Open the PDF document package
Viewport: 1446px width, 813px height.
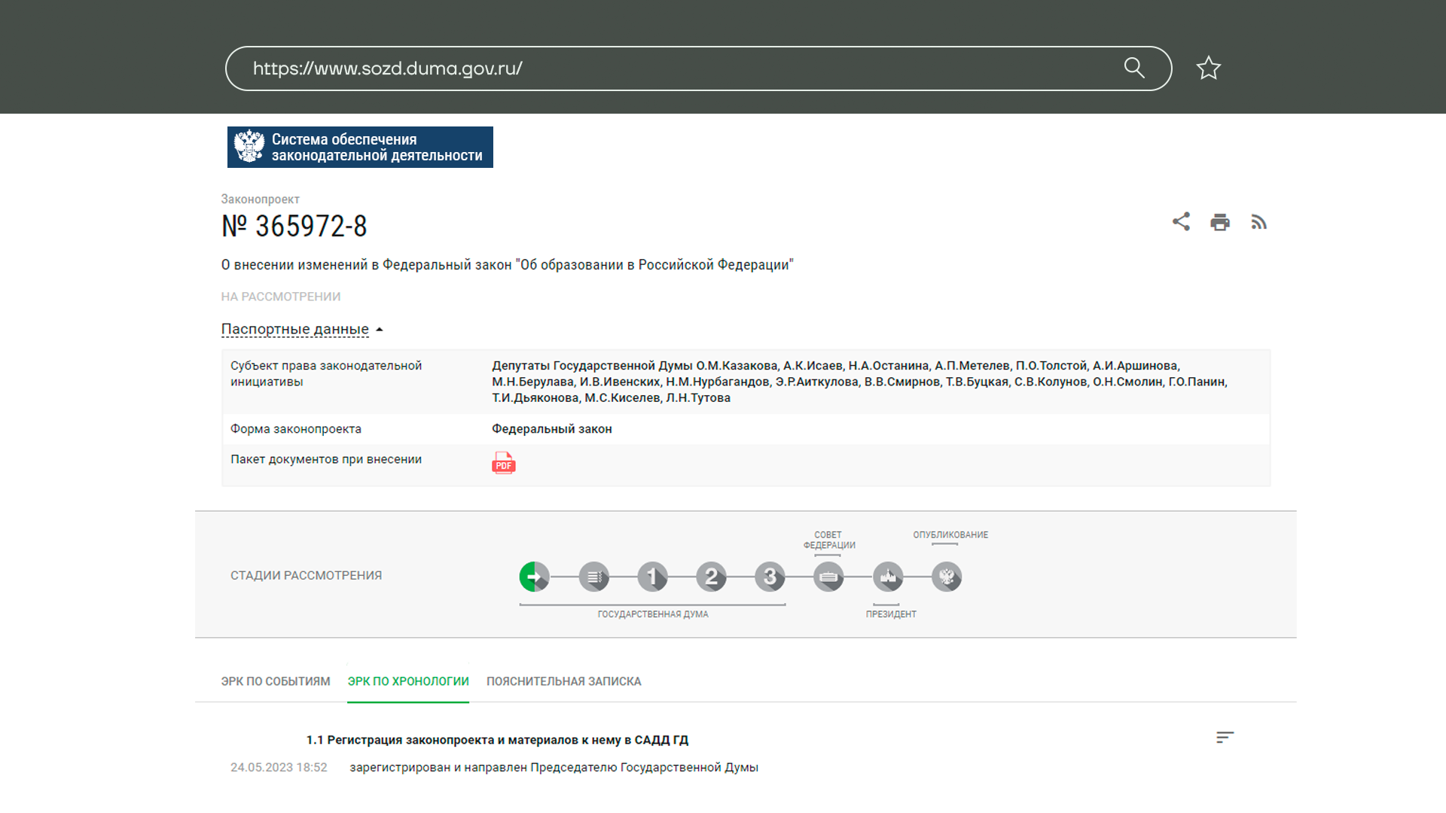[503, 462]
